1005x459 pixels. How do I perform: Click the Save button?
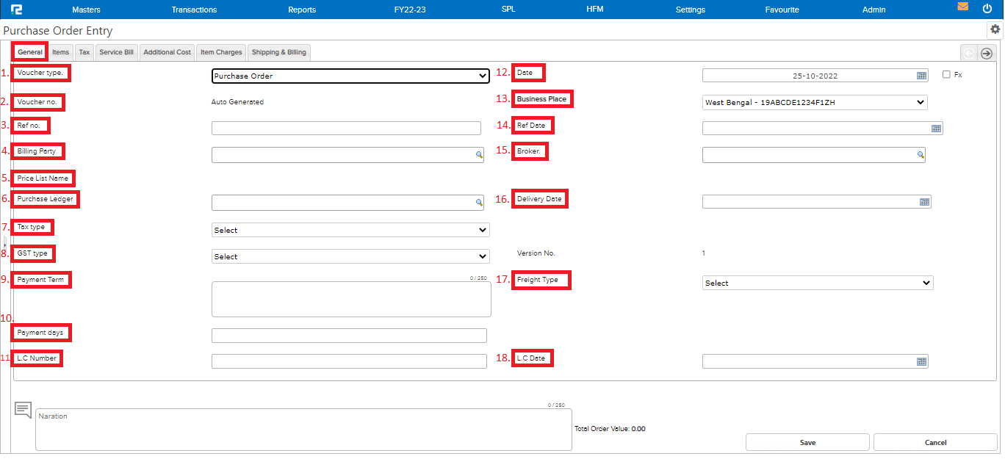click(807, 442)
